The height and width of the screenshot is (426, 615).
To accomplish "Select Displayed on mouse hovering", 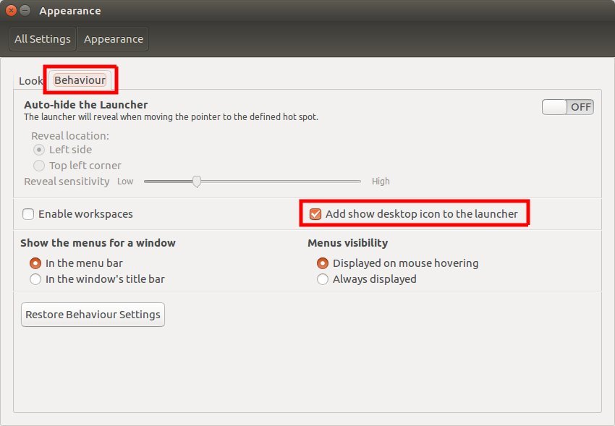I will tap(323, 263).
